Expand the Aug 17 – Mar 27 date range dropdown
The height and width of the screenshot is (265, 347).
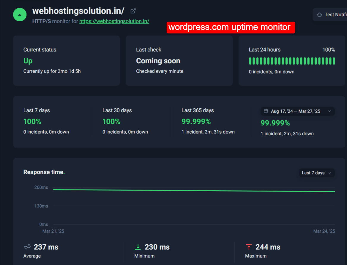pos(297,111)
